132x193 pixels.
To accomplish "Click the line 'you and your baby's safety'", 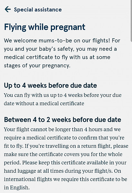I will point(60,49).
